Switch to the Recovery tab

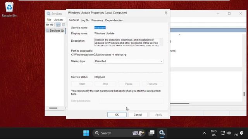point(97,20)
